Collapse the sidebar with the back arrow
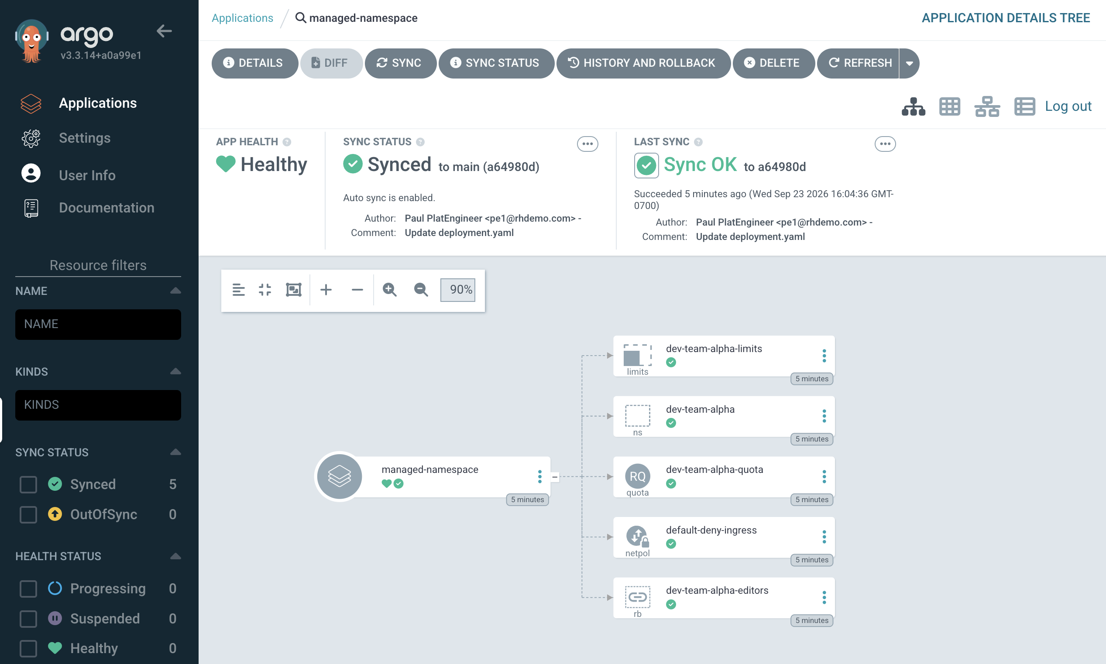Screen dimensions: 1106x664 164,31
